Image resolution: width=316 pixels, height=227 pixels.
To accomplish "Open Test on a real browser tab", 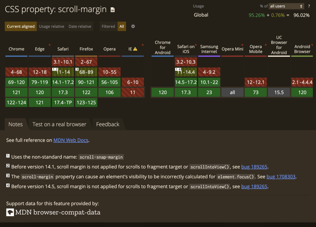I will point(59,124).
